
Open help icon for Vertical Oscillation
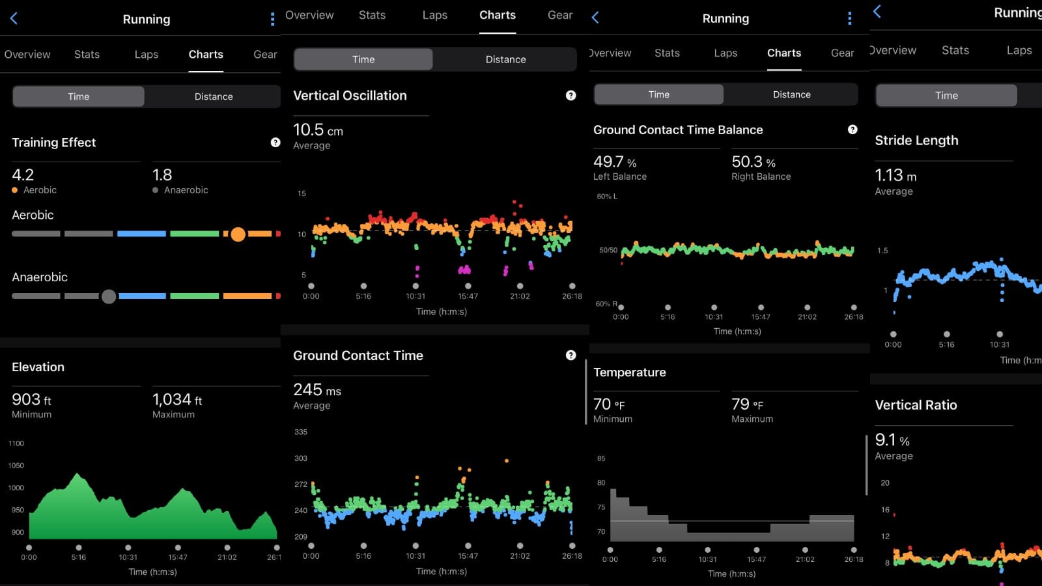pyautogui.click(x=570, y=96)
